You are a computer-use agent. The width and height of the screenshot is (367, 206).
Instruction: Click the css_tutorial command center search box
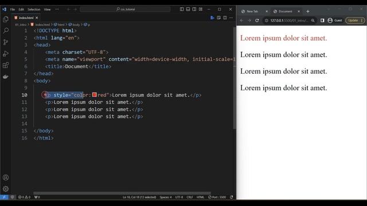[x=125, y=9]
